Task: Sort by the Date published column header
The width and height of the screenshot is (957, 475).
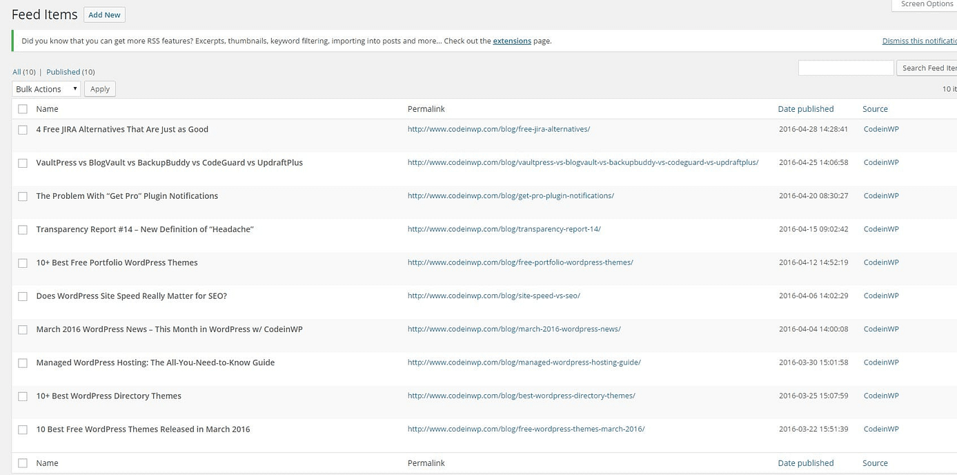Action: coord(805,109)
